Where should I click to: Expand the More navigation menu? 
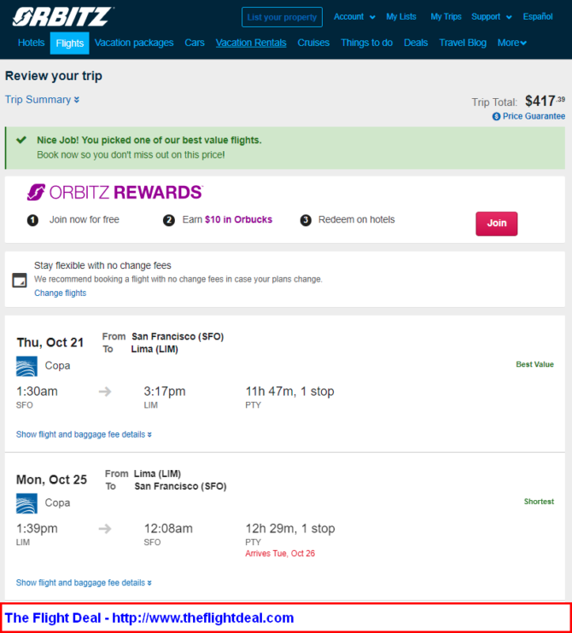(511, 43)
